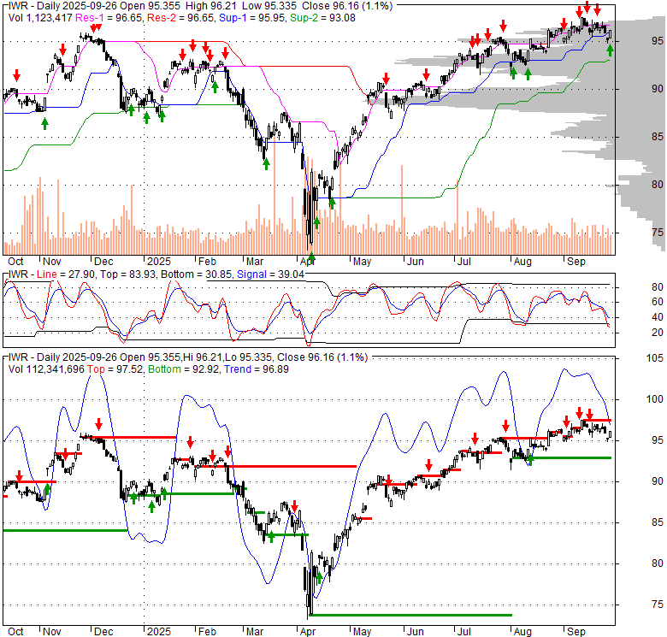This screenshot has width=667, height=637.
Task: Click 'Hi 96.21' in bottom chart header
Action: [204, 357]
